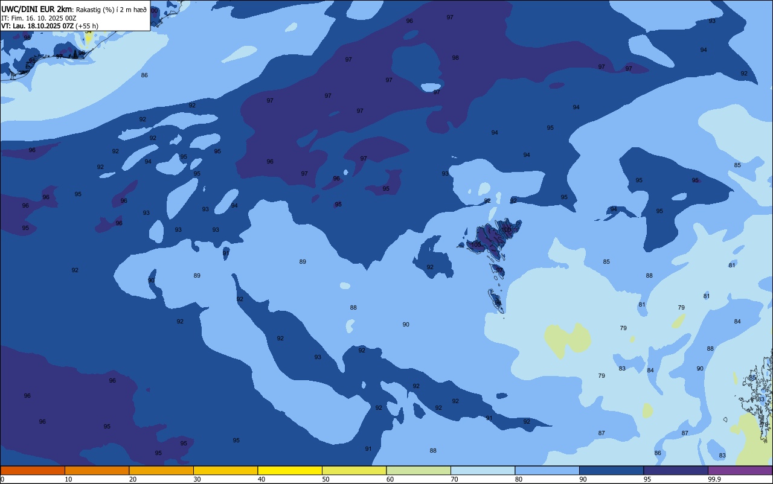Click the legend tick label '99.9'

(x=714, y=479)
